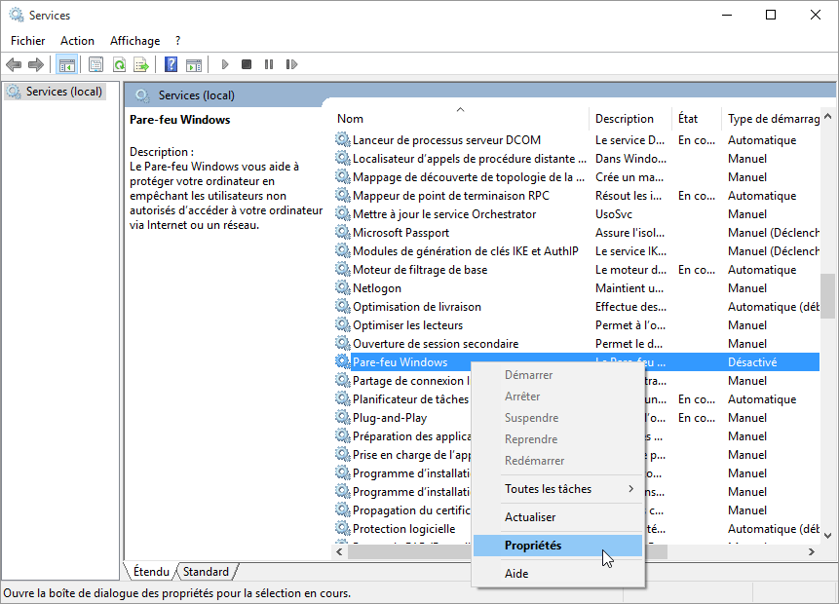Click Désactivé startup type of Pare-feu Windows

[752, 362]
